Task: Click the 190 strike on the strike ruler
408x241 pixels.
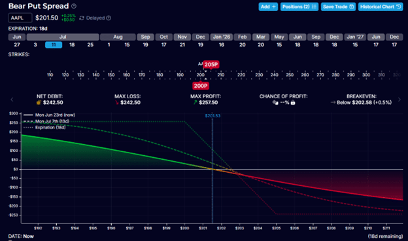Action: [180, 75]
